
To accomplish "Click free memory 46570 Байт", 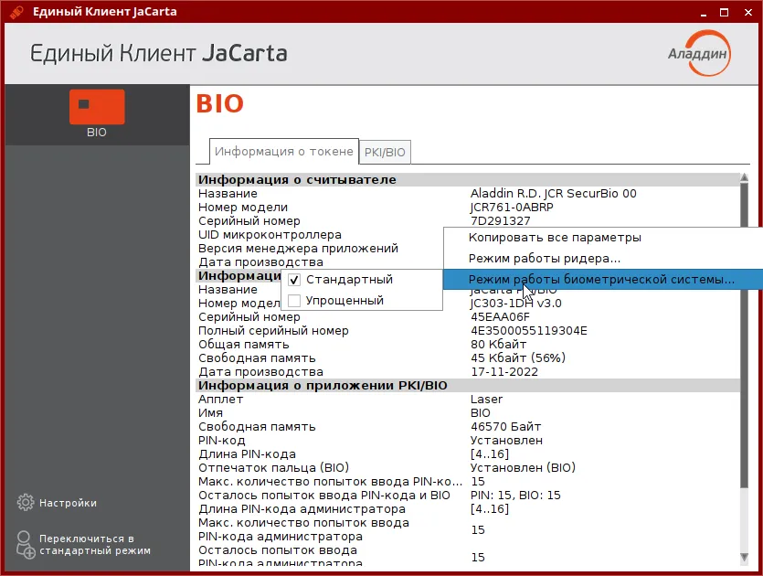I will (505, 427).
